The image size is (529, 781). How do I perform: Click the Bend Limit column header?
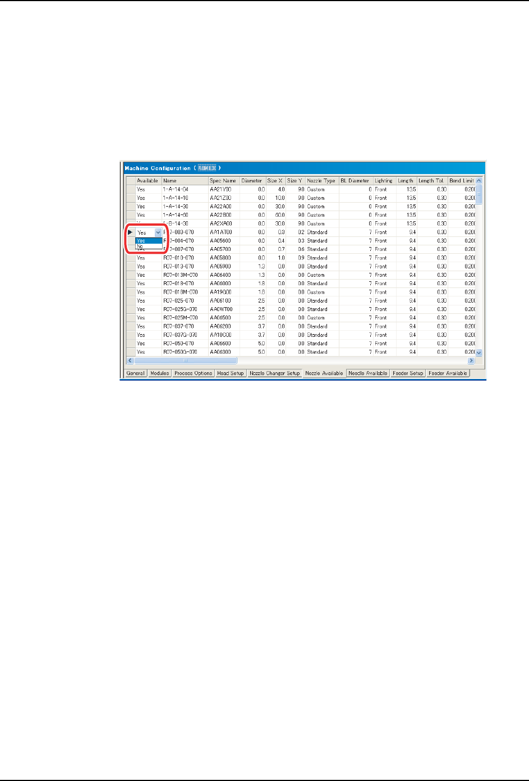[x=462, y=181]
